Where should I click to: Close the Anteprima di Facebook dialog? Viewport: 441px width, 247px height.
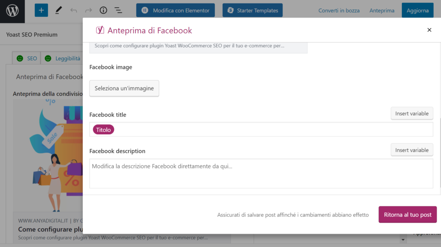coord(429,30)
